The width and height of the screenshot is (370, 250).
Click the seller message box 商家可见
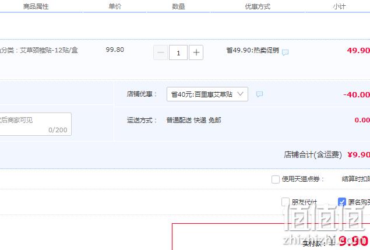[36, 124]
